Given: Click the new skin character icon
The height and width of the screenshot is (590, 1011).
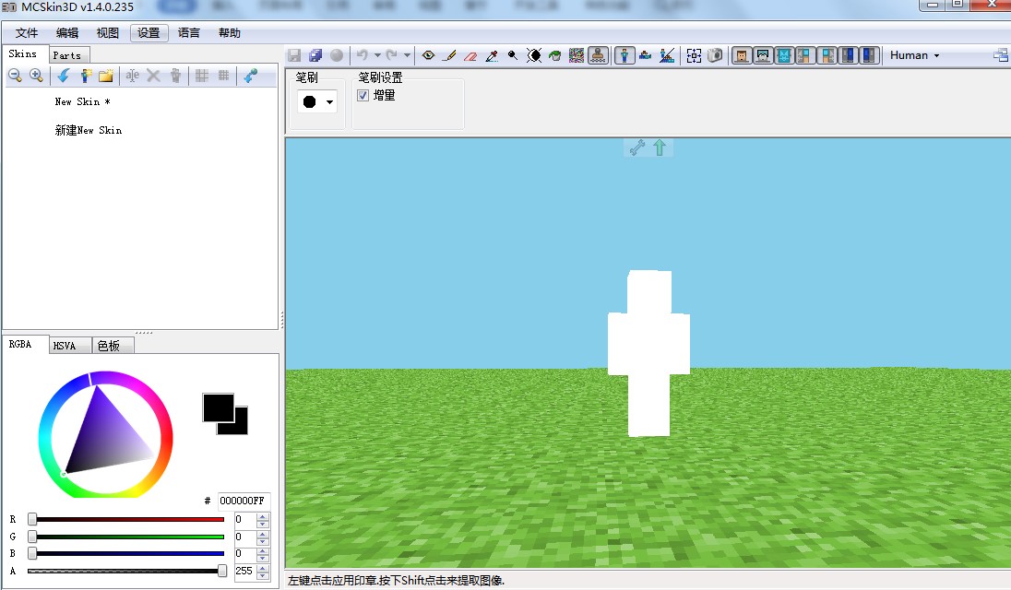Looking at the screenshot, I should [86, 76].
